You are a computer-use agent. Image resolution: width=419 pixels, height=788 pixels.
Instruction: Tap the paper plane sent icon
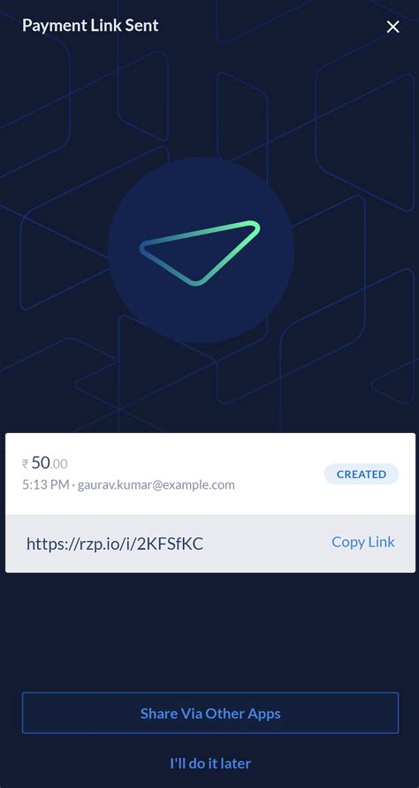coord(200,253)
